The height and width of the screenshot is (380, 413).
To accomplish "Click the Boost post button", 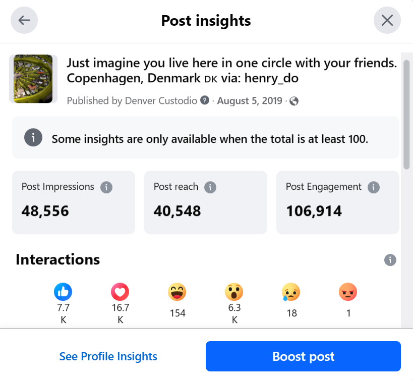I will pyautogui.click(x=303, y=356).
